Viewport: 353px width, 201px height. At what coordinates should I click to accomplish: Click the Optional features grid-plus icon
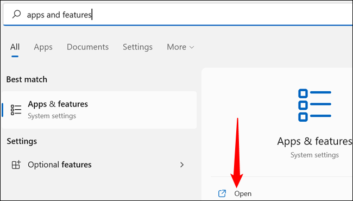coord(16,165)
